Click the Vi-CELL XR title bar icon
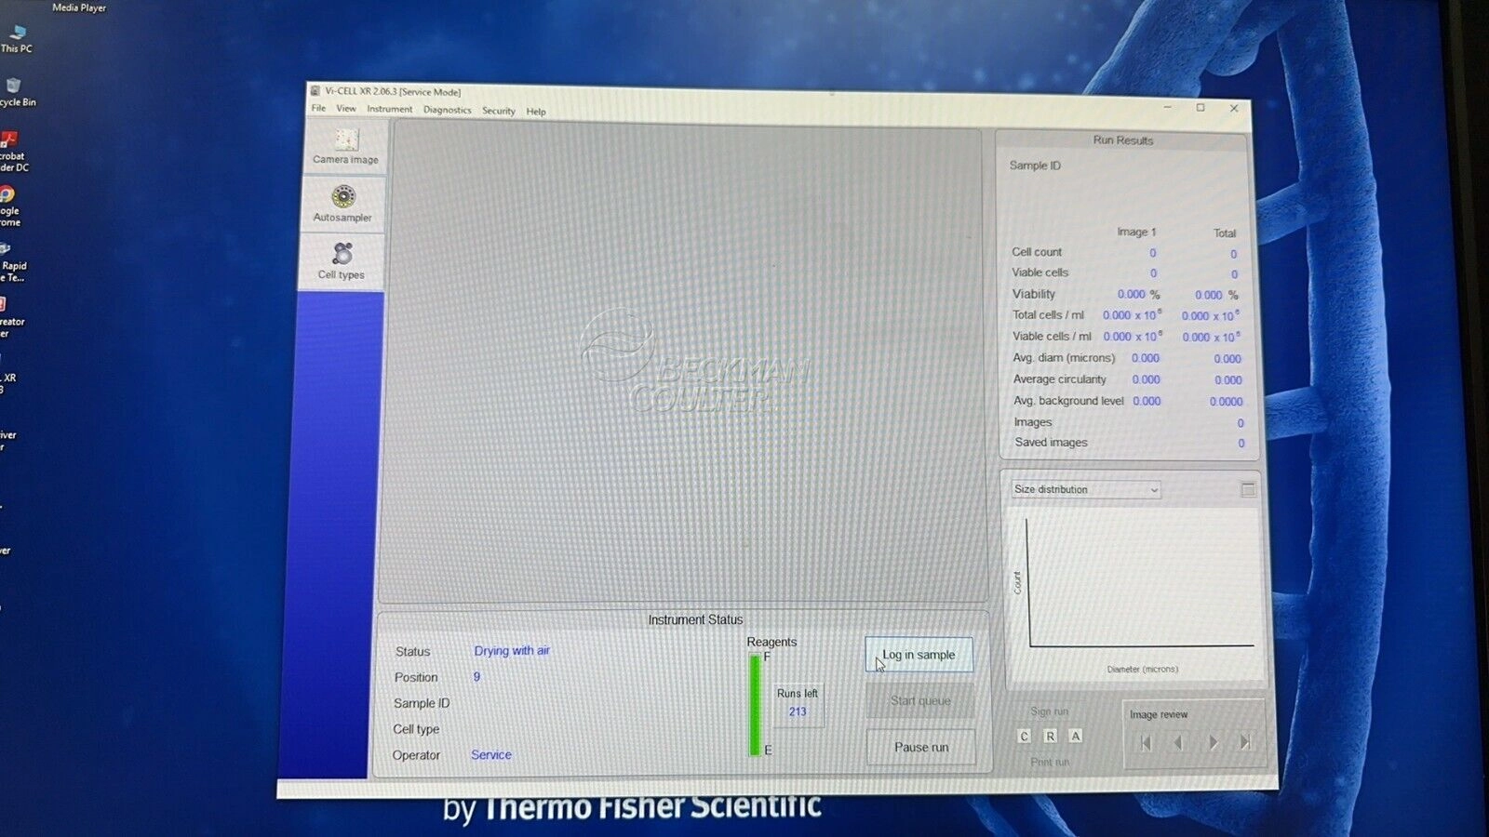The image size is (1489, 837). click(315, 91)
